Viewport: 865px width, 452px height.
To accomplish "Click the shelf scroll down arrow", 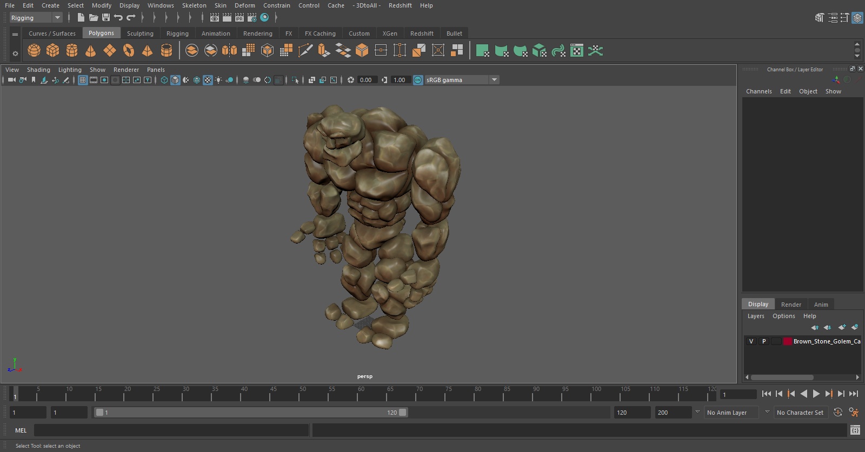I will 857,56.
